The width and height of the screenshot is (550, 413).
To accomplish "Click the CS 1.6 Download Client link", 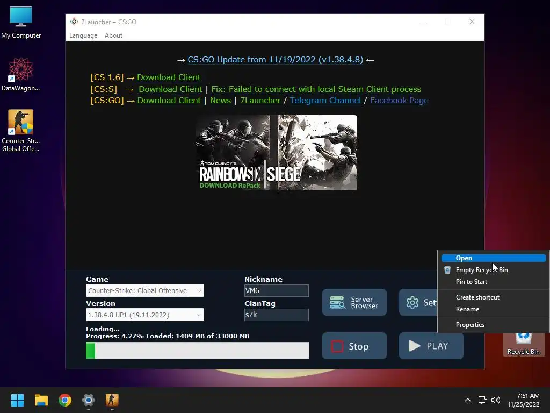I will [169, 77].
